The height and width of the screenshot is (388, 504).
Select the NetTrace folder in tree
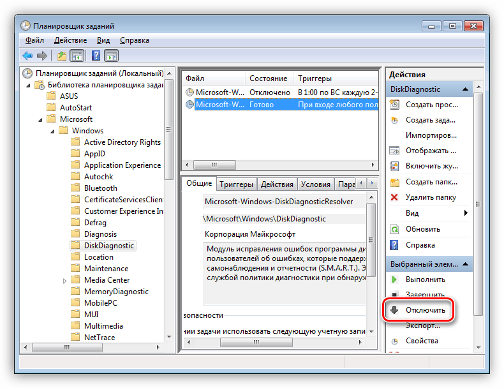click(93, 338)
